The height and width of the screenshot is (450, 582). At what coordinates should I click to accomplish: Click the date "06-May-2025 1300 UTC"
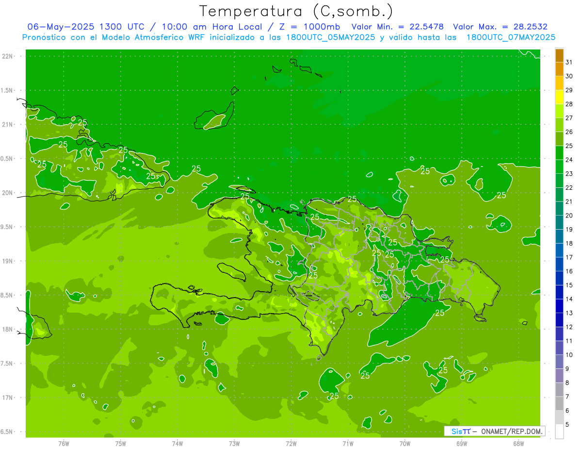(86, 27)
